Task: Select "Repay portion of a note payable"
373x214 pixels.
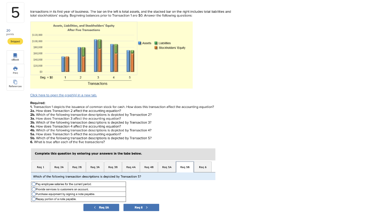Action: pos(34,199)
